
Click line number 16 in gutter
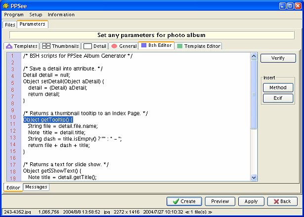pos(13,158)
